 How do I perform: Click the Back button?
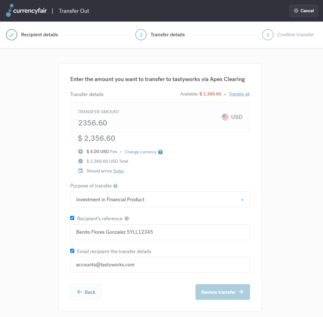coord(86,292)
